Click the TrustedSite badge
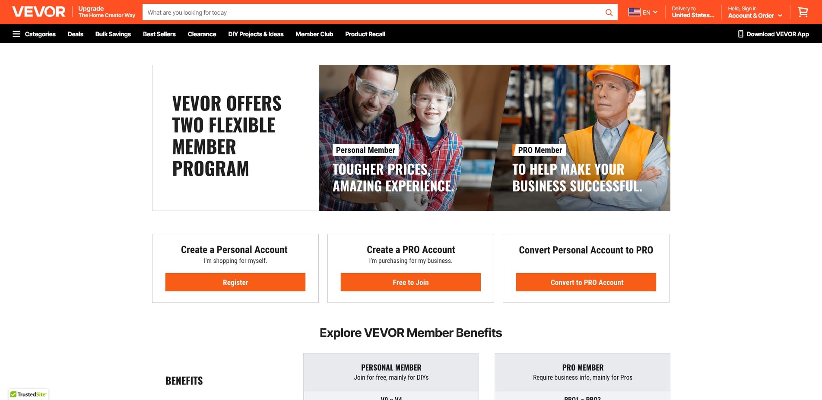This screenshot has height=400, width=822. click(x=29, y=394)
